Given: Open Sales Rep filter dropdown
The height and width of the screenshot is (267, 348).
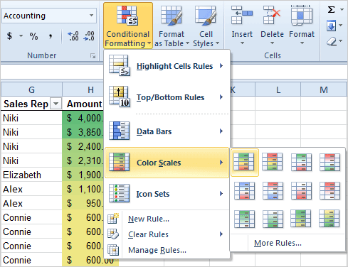Looking at the screenshot, I should [x=56, y=104].
